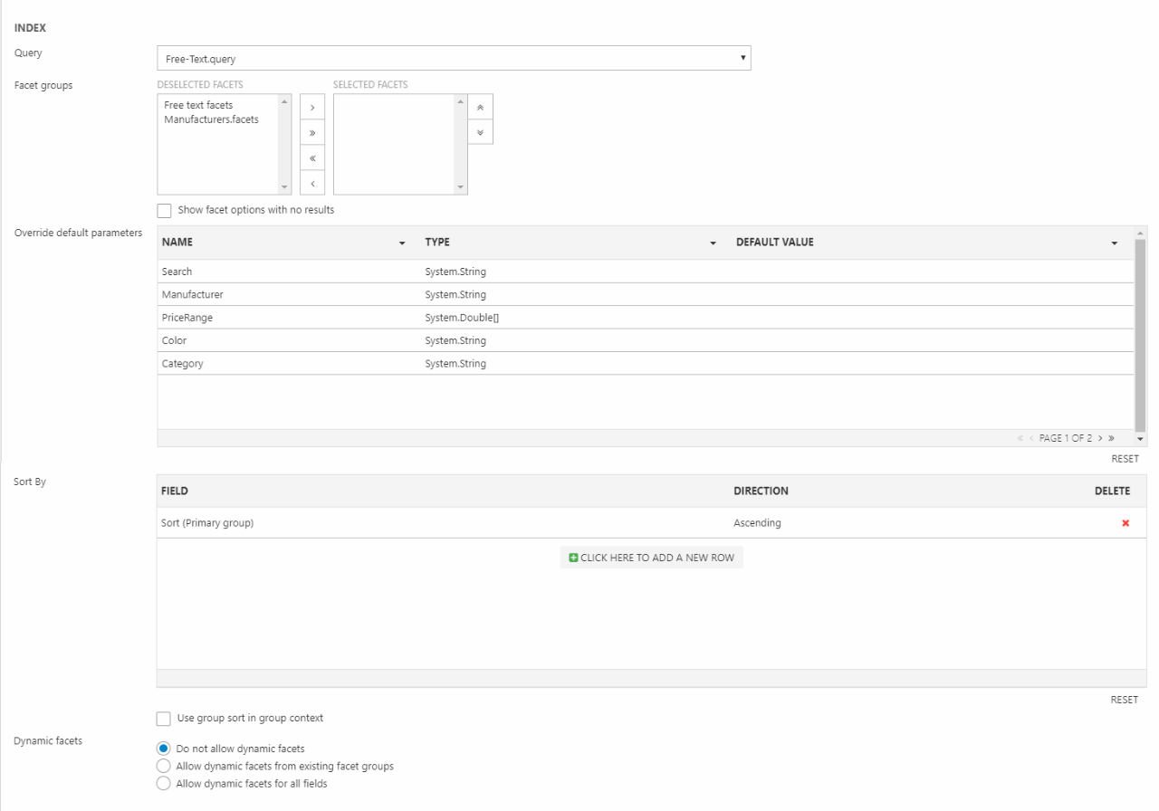
Task: Move selected facet up with double-chevron button
Action: click(x=480, y=107)
